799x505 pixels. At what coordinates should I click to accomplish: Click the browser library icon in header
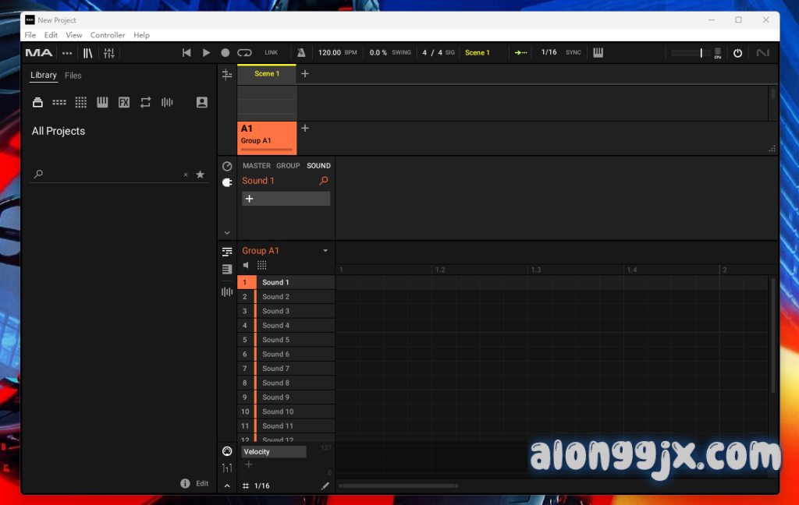point(88,53)
